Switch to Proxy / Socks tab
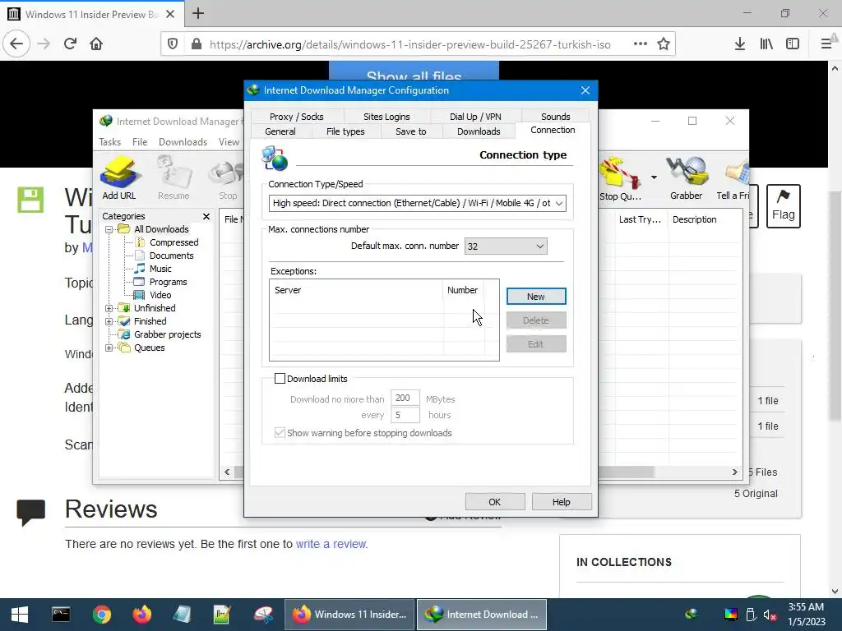This screenshot has width=842, height=631. (296, 117)
